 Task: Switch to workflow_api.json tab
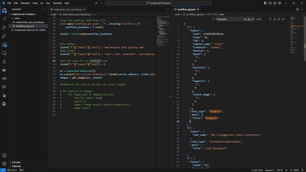[x=186, y=10]
